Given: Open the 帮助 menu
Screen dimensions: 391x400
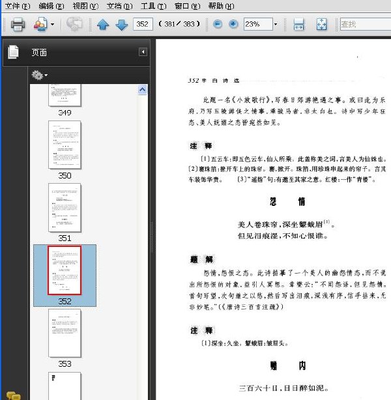Looking at the screenshot, I should [x=221, y=6].
